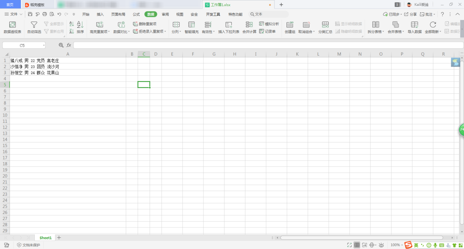Click the 智能填充 smart fill icon
Screen dimensions: 464x249
click(x=191, y=25)
